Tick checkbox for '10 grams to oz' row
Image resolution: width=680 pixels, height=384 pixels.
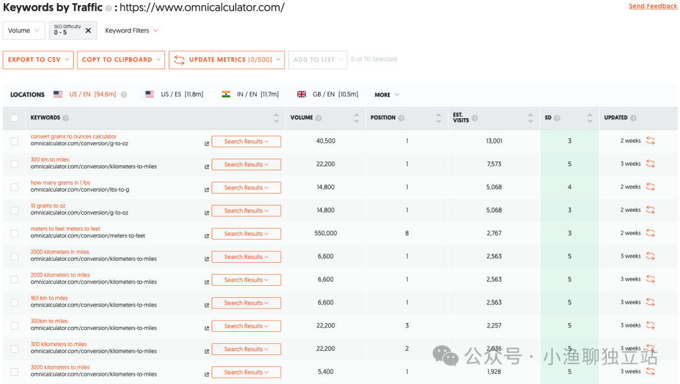[x=14, y=211]
